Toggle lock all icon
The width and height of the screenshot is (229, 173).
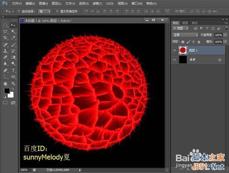[199, 42]
